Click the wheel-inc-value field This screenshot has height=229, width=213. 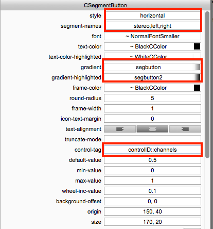(152, 191)
